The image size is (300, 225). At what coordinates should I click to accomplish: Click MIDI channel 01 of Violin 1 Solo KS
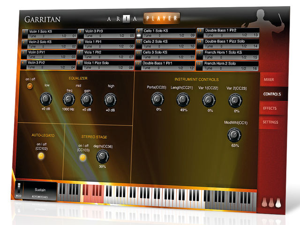(74, 36)
